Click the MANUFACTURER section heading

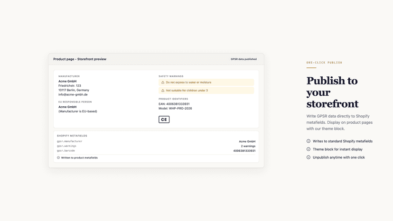click(69, 76)
